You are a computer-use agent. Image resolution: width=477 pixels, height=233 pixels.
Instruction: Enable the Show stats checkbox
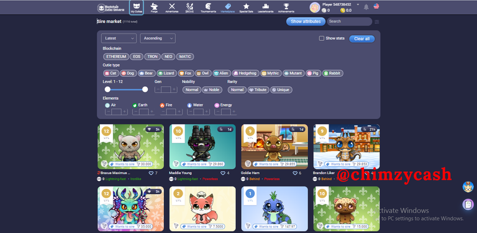pyautogui.click(x=322, y=38)
